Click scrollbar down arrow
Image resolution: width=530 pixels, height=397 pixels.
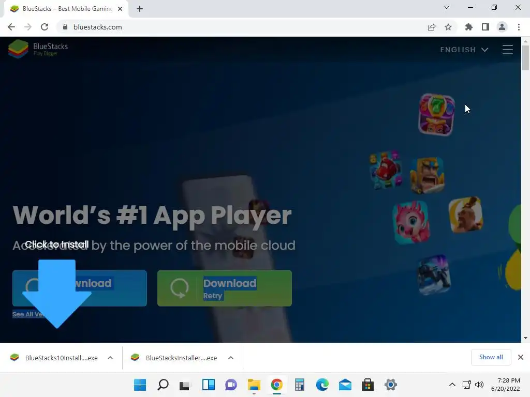pyautogui.click(x=525, y=338)
